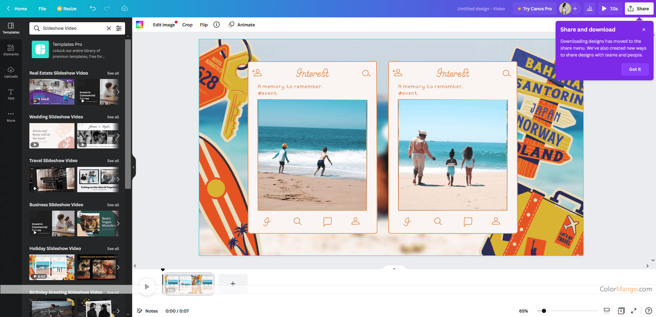The width and height of the screenshot is (656, 317).
Task: Toggle the Notes panel
Action: (x=148, y=311)
